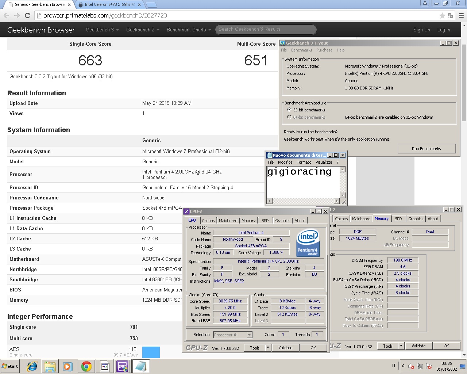Open the Modifica menu in Notepad
Screen dimensions: 467x374
[x=285, y=162]
